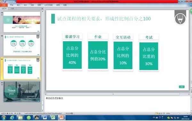Select the slide thumbnail with three circles
This screenshot has width=192, height=121.
click(22, 45)
